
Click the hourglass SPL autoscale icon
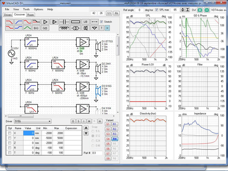(x=187, y=10)
